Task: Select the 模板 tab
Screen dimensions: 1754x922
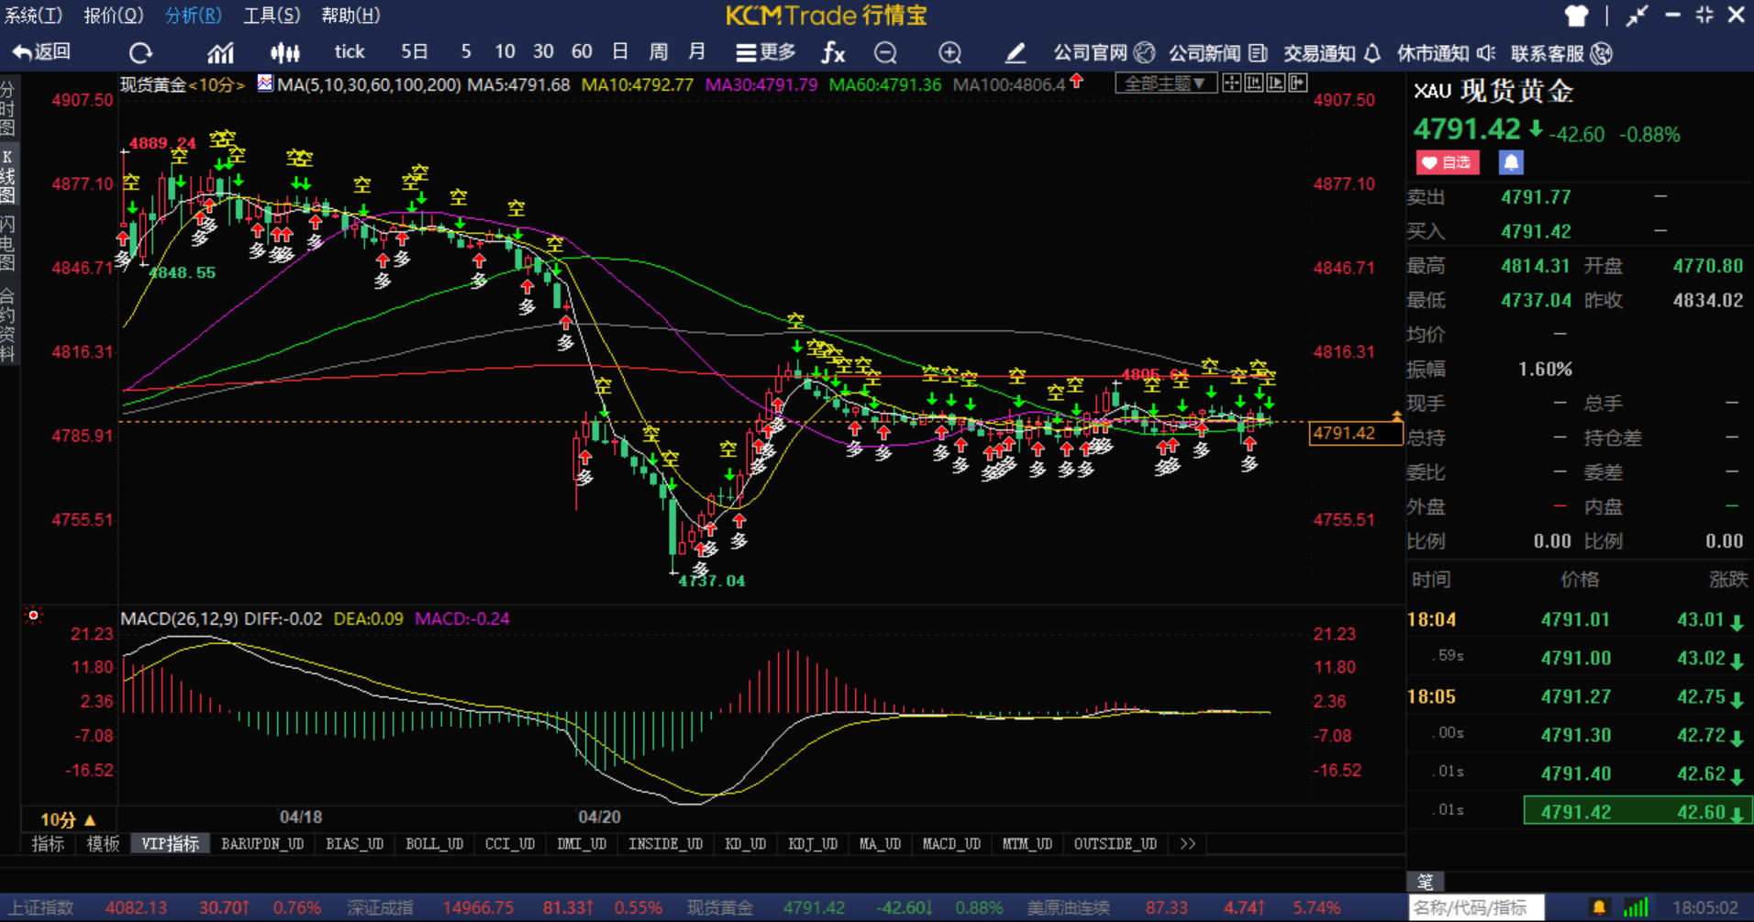Action: click(x=103, y=844)
